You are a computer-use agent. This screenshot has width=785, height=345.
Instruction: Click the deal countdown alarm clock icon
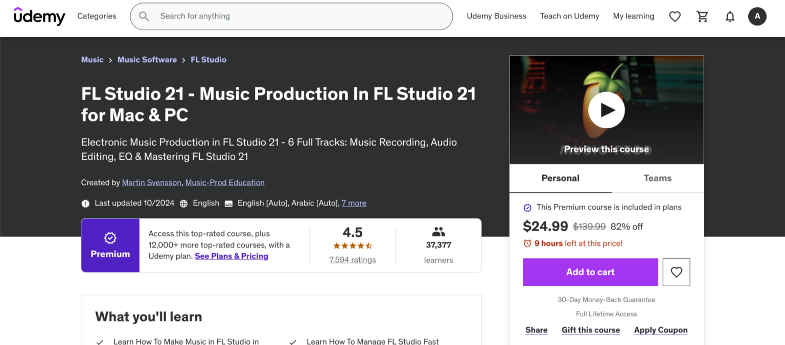[x=528, y=243]
